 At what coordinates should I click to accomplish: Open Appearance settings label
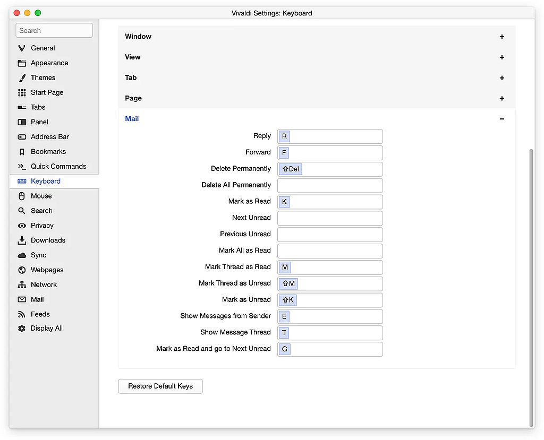(49, 63)
